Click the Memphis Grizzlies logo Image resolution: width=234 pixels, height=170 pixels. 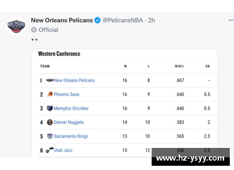click(x=50, y=108)
